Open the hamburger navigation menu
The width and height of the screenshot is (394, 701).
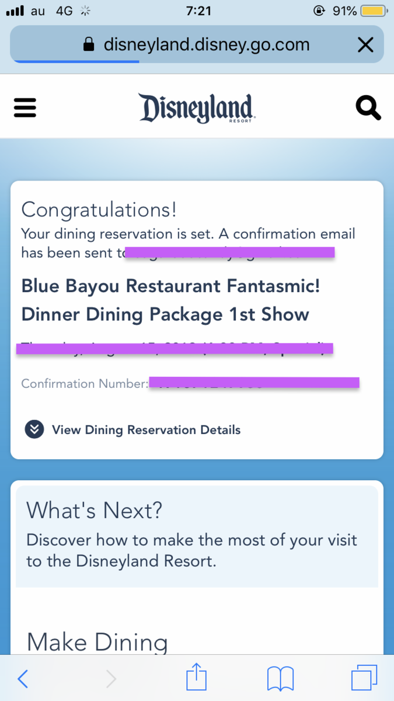[x=25, y=107]
